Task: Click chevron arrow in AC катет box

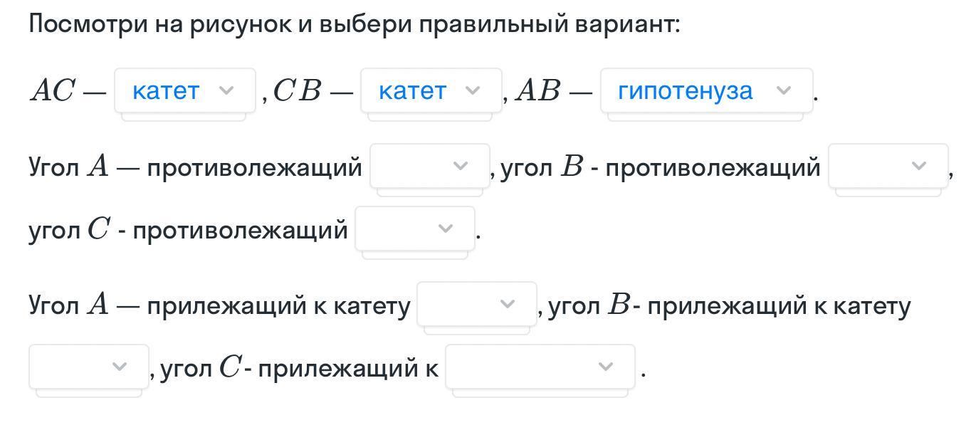Action: (226, 90)
